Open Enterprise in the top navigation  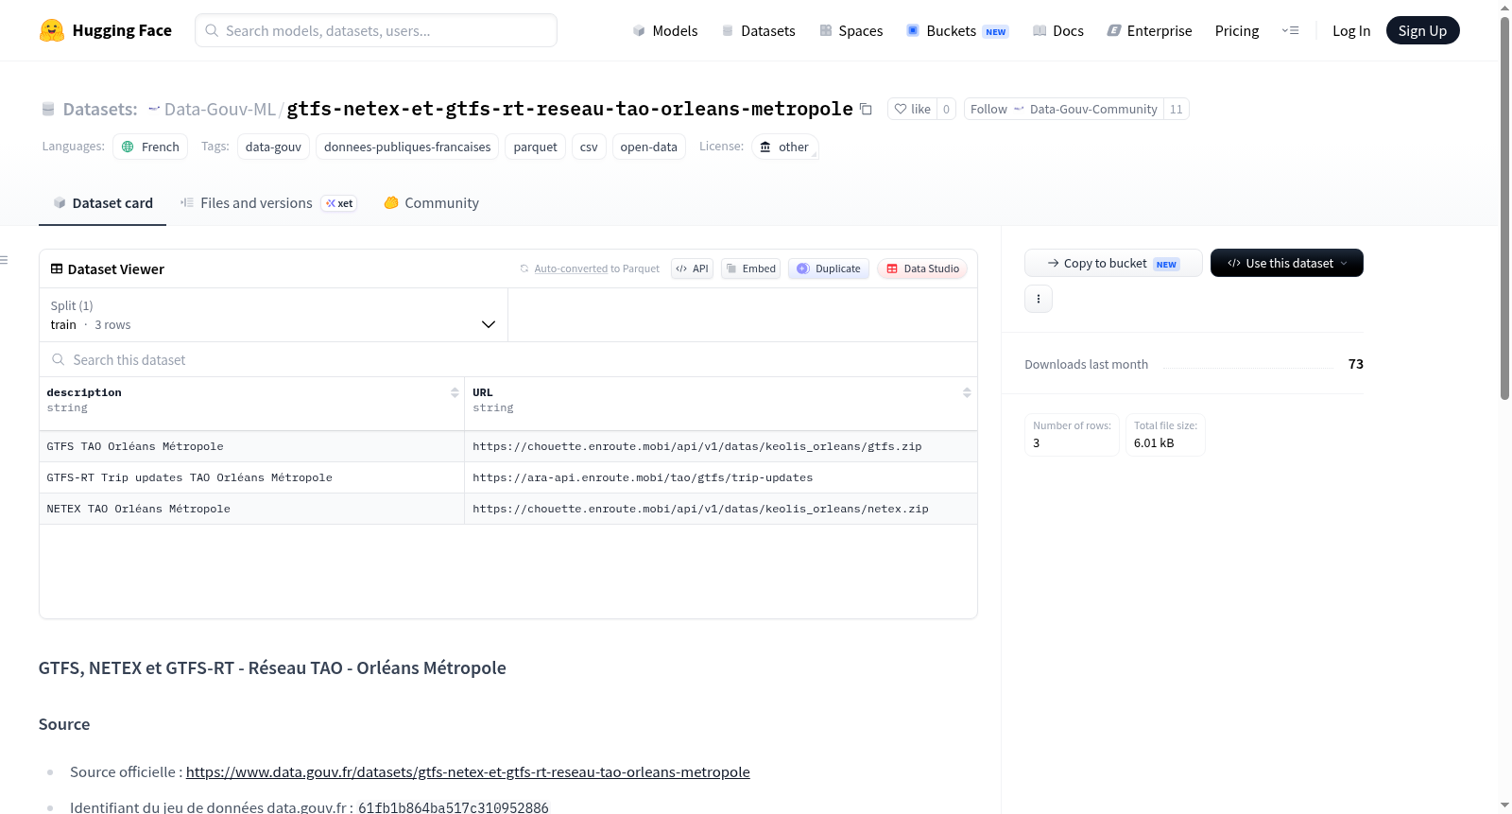pyautogui.click(x=1149, y=30)
